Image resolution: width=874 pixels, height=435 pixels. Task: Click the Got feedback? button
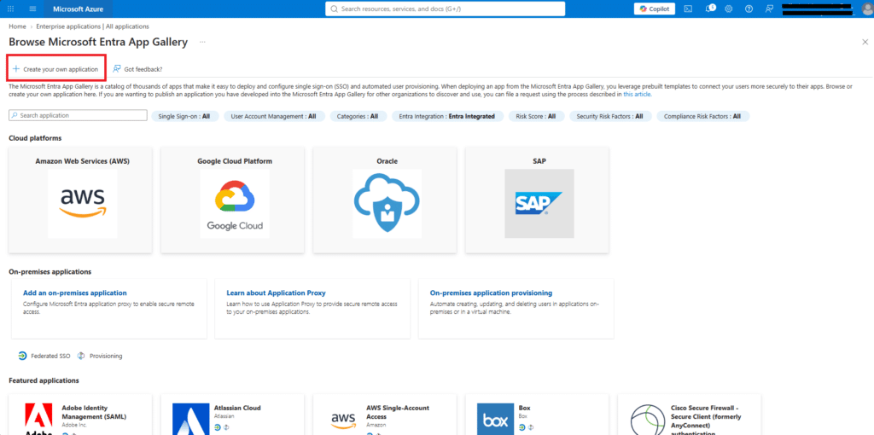click(137, 69)
